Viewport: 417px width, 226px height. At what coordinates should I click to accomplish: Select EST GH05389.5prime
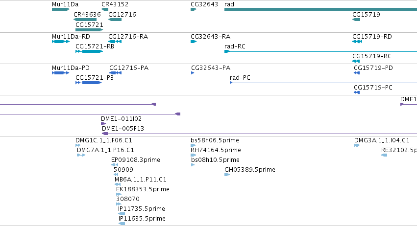(250, 169)
